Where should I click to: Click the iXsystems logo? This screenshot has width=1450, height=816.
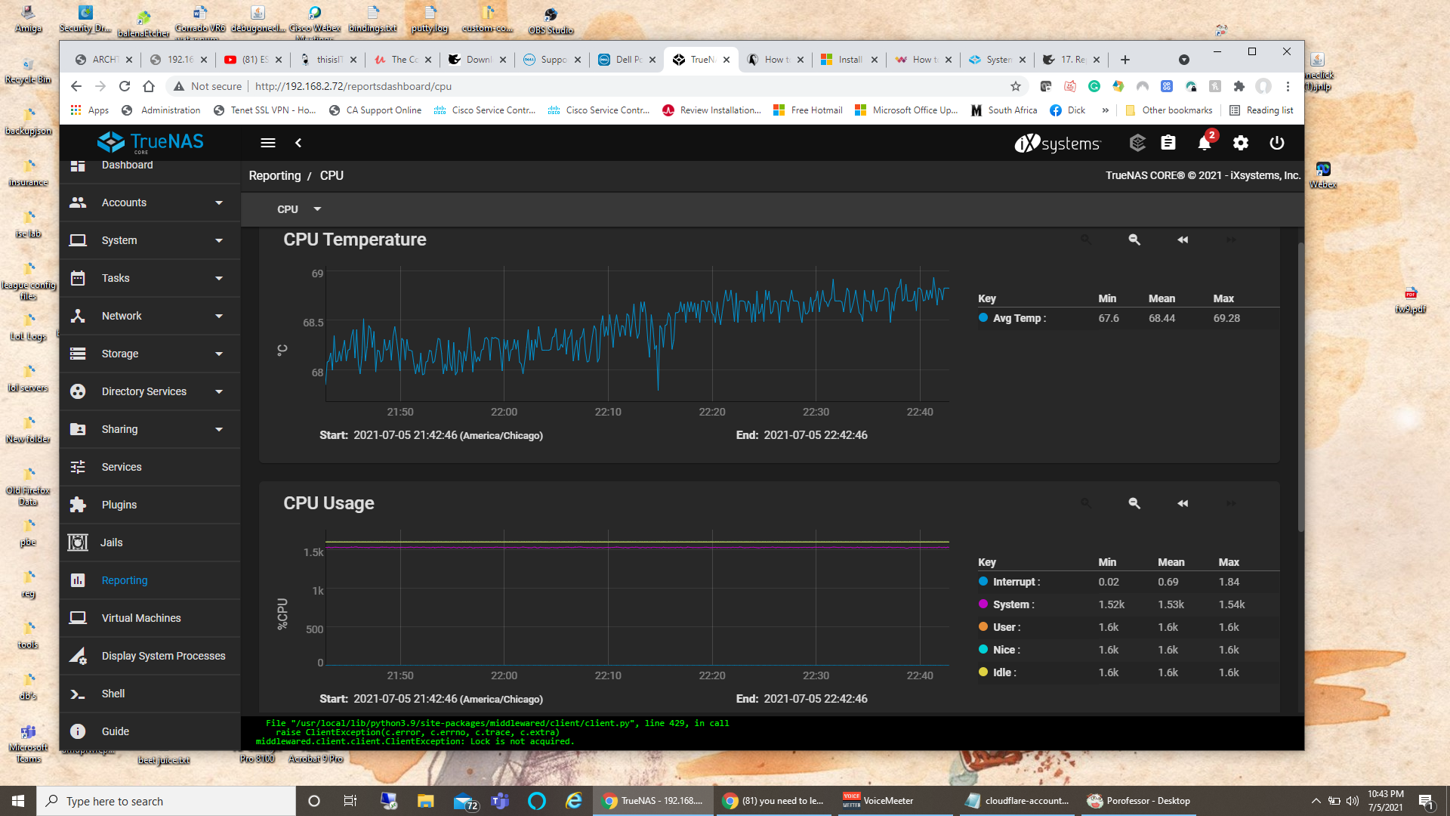(1057, 143)
